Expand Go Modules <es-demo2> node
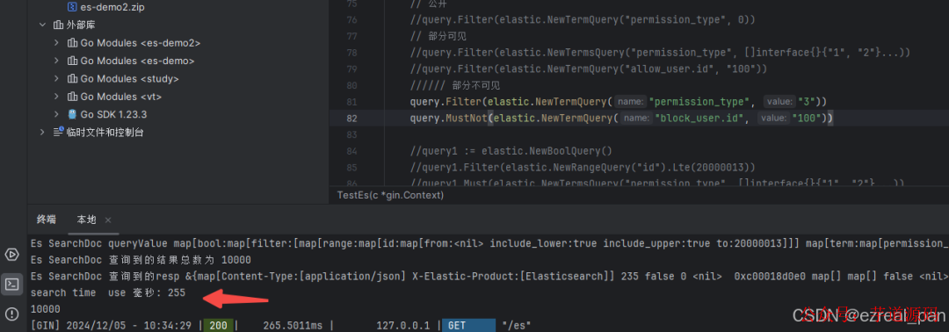The image size is (949, 332). click(x=56, y=43)
